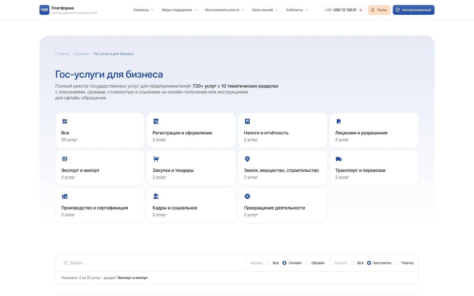Open the Инструменты роста navigation menu
Screen dimensions: 474x296
225,10
